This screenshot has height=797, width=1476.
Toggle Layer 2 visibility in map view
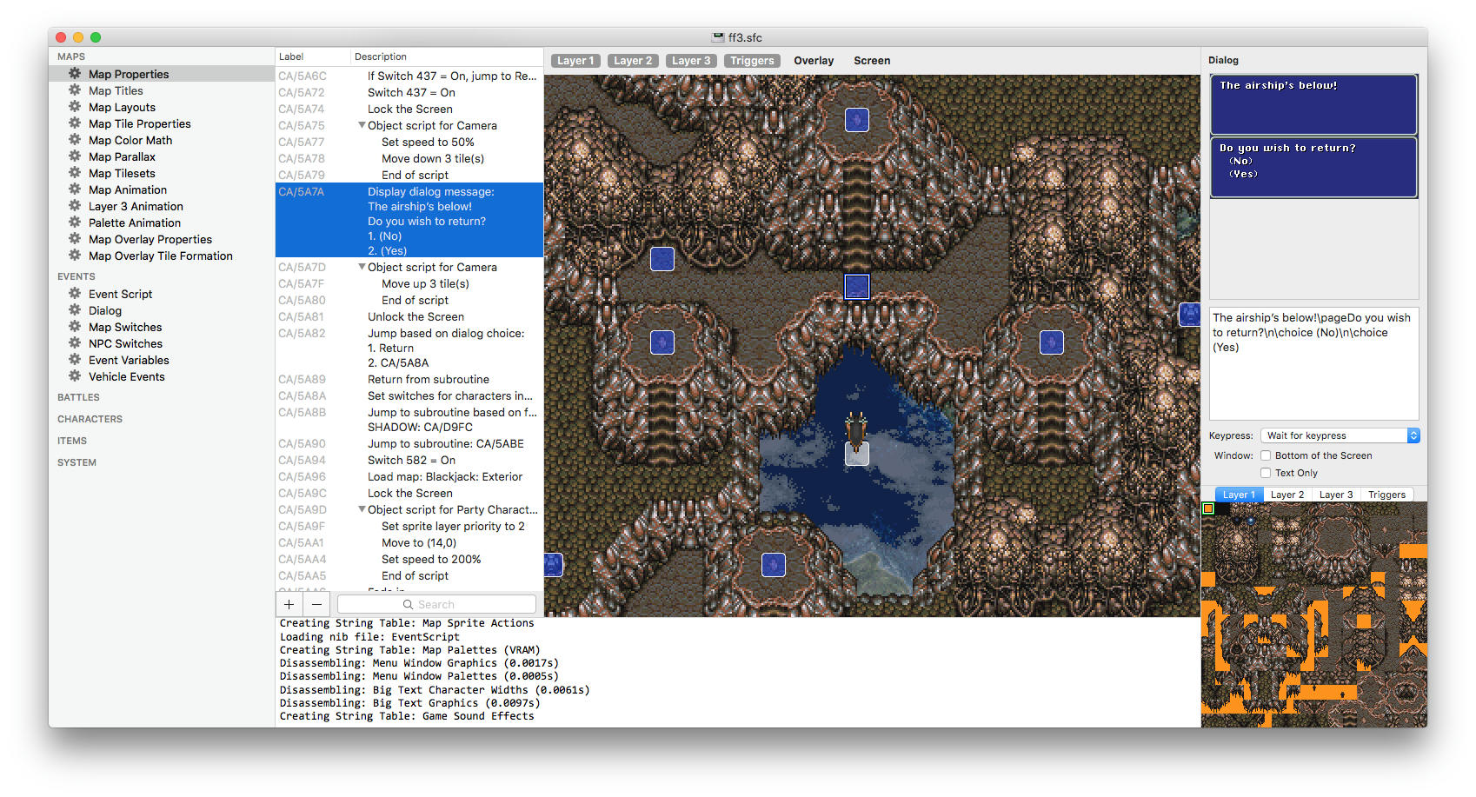coord(632,61)
